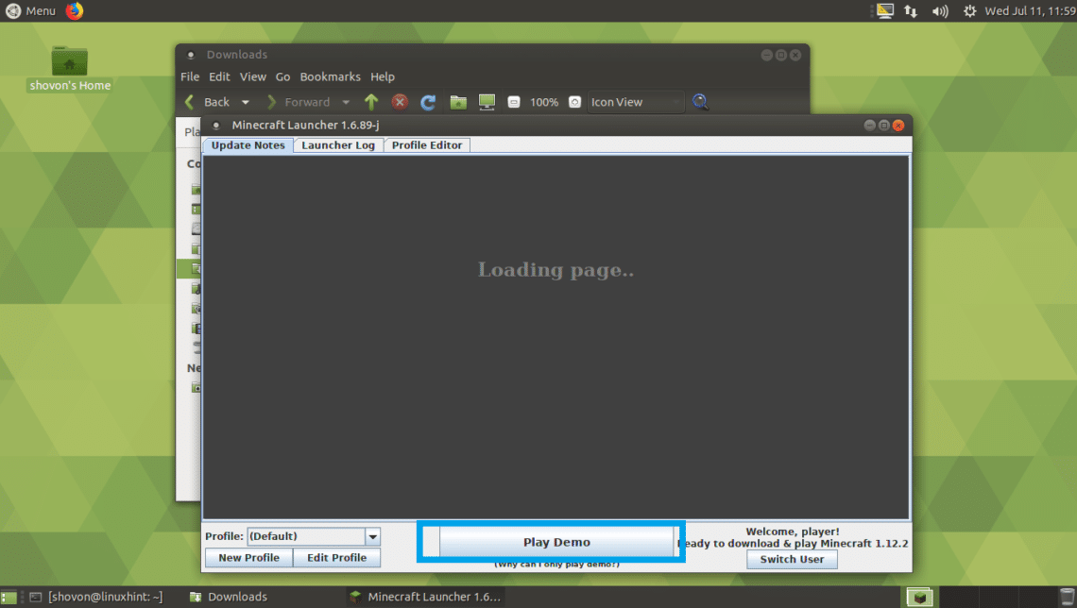1077x608 pixels.
Task: Switch to the shovon@linuxhint terminal in the taskbar
Action: pos(96,597)
